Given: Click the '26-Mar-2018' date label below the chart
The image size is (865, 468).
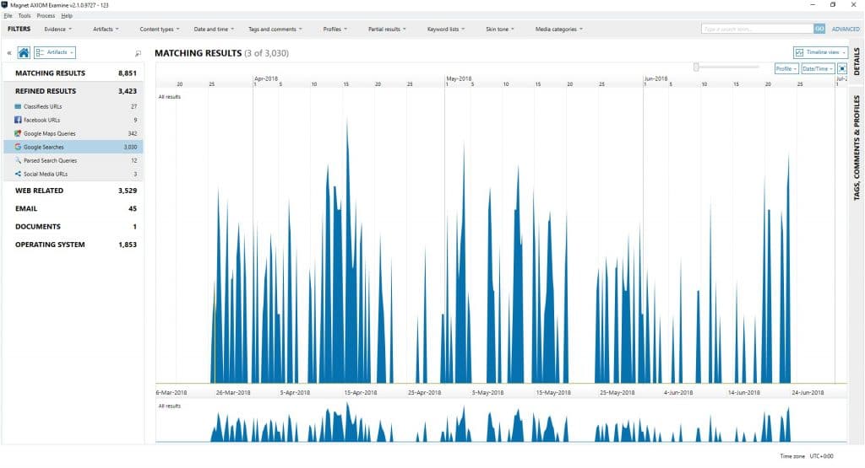Looking at the screenshot, I should [x=233, y=393].
